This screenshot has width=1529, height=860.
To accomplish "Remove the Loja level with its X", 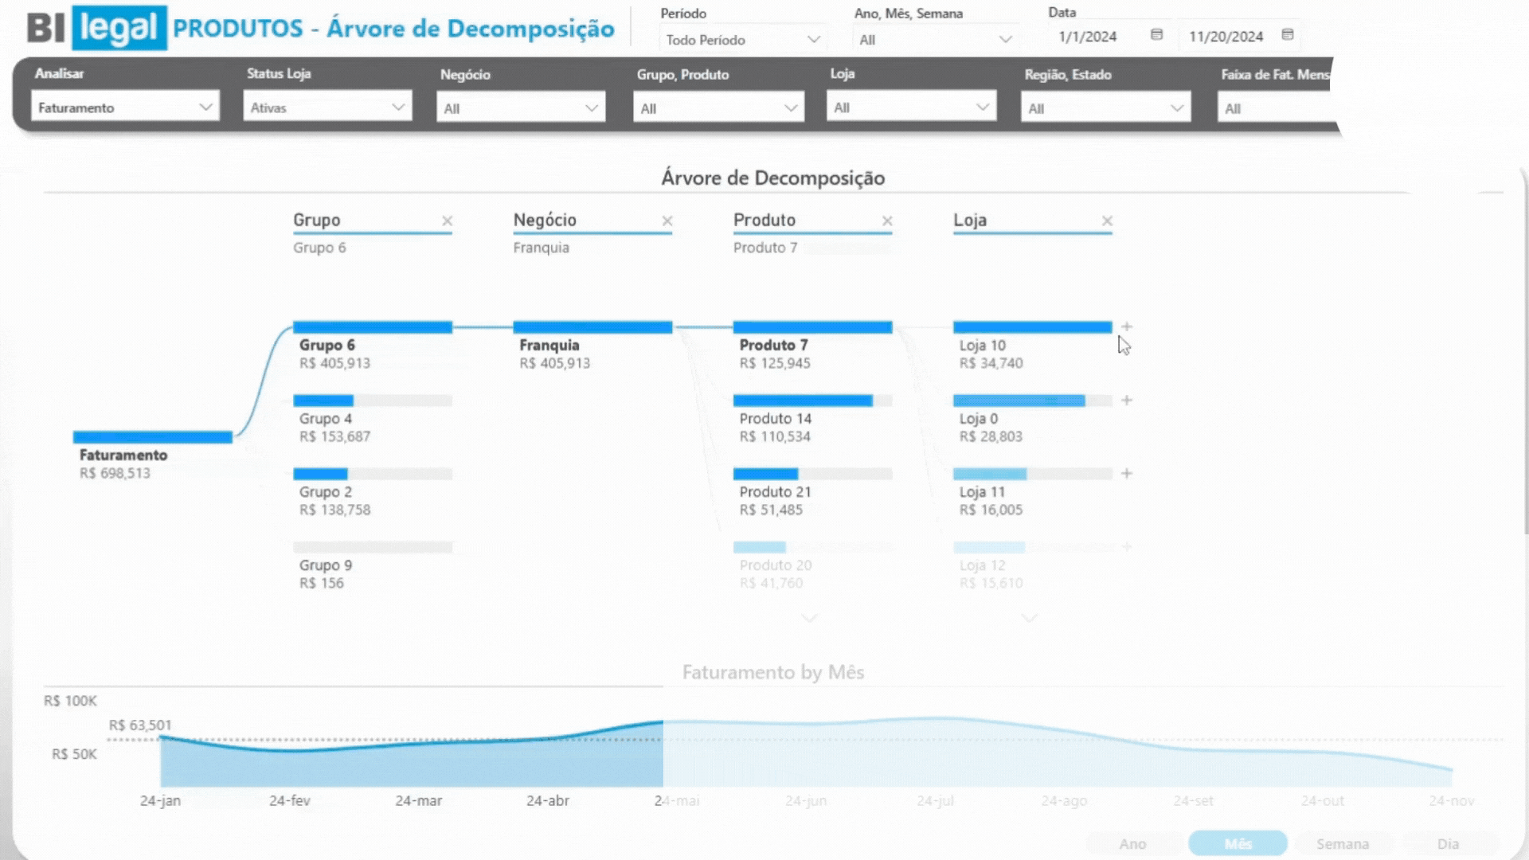I will (x=1107, y=221).
